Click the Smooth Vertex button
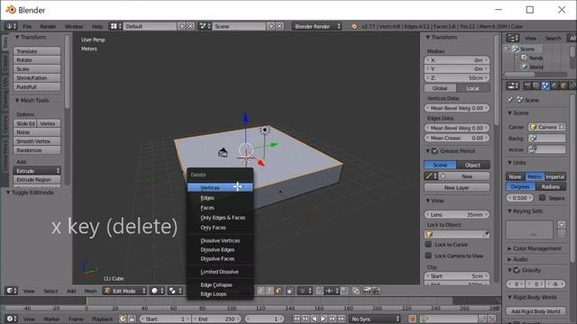Viewport: 577px width, 324px height. pos(37,141)
